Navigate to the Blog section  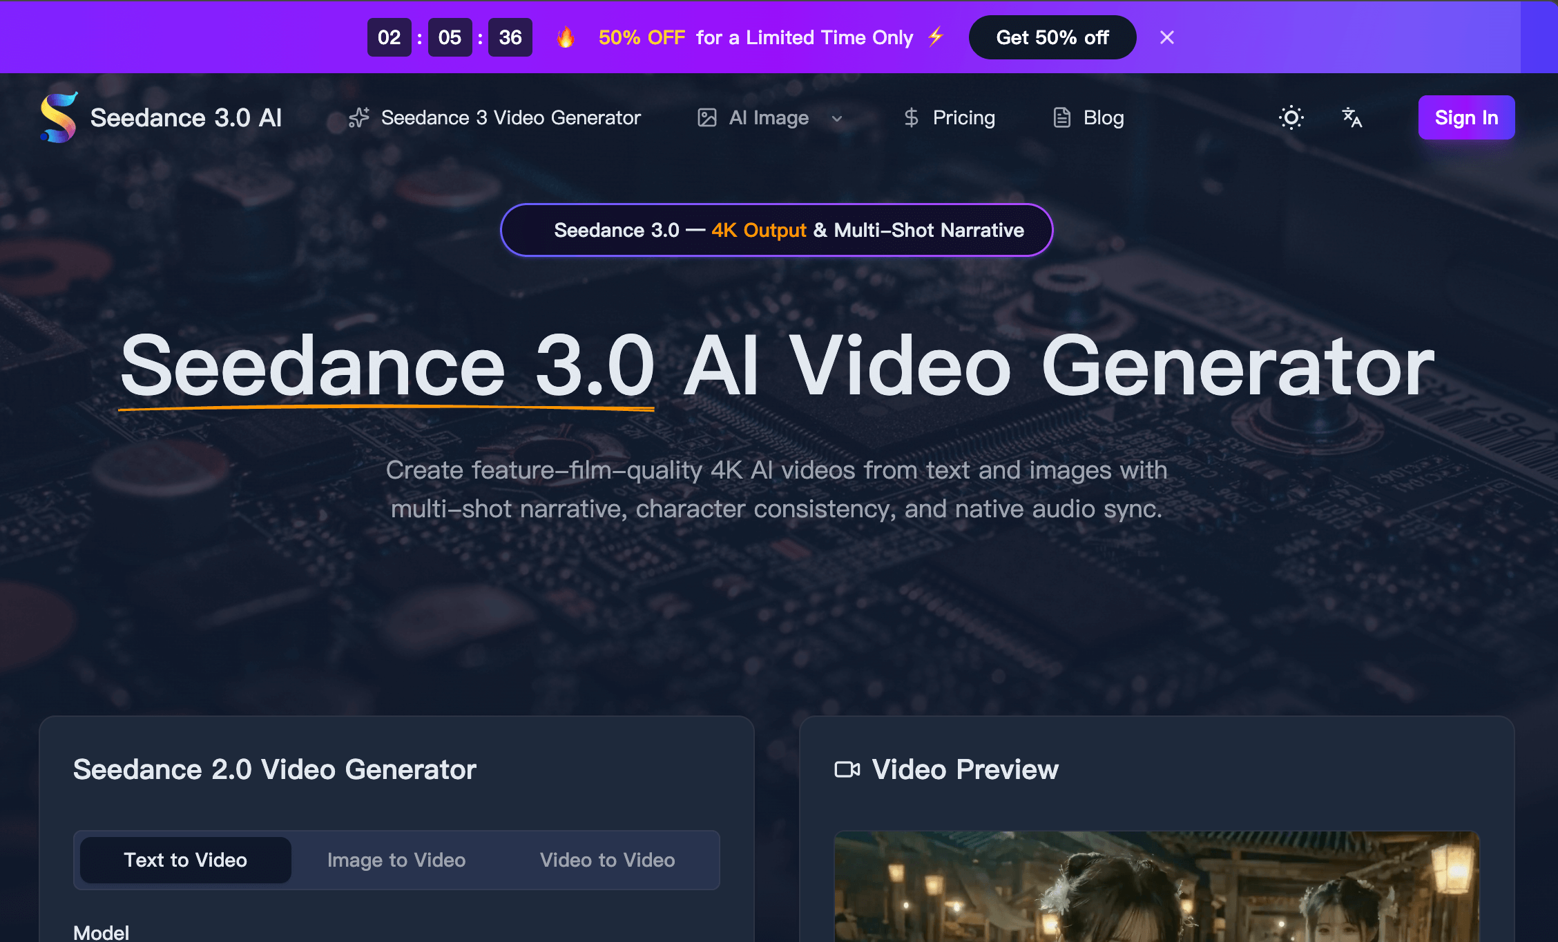[x=1102, y=117]
